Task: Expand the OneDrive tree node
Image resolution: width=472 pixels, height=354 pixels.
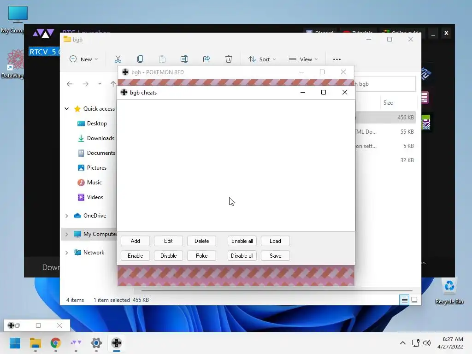Action: 67,216
